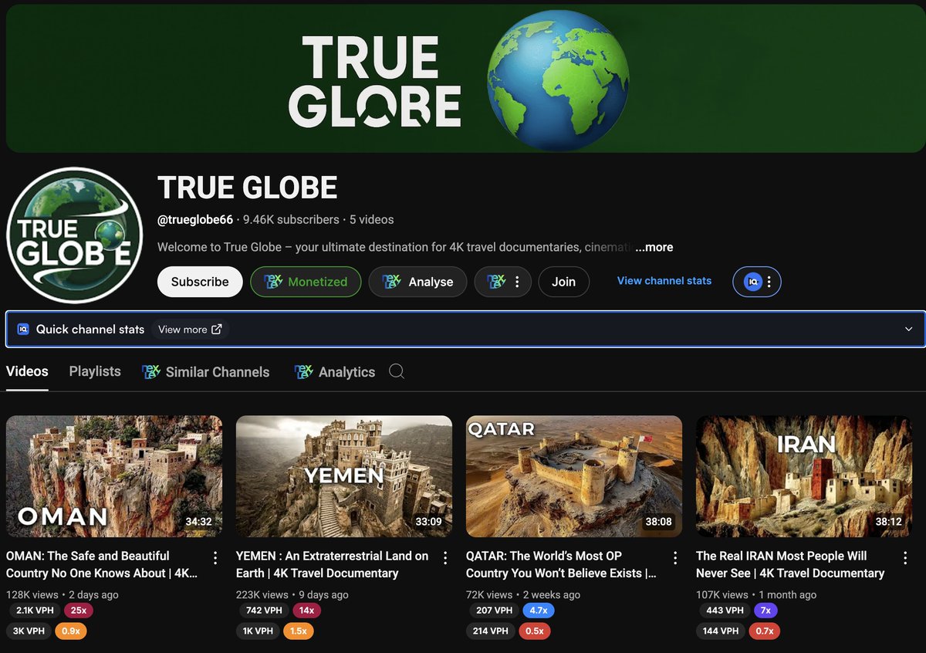The image size is (926, 653).
Task: Click the 3K VPH badge
Action: [x=29, y=631]
